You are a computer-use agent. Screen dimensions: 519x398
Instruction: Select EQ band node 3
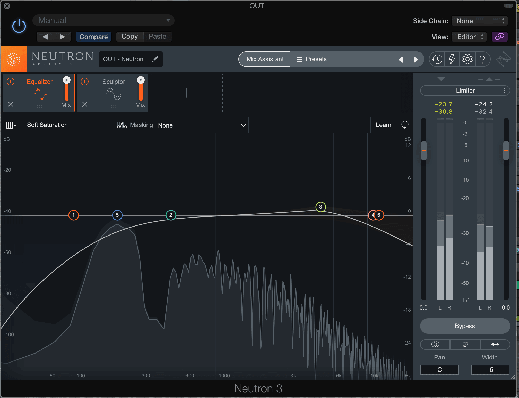321,207
